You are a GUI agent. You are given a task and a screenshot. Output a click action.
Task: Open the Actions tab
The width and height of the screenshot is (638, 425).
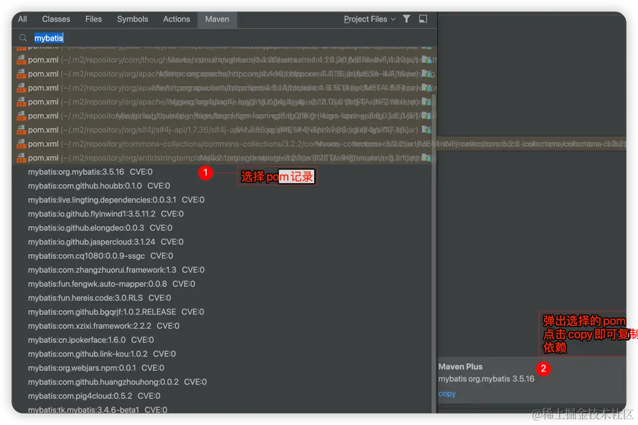click(176, 19)
